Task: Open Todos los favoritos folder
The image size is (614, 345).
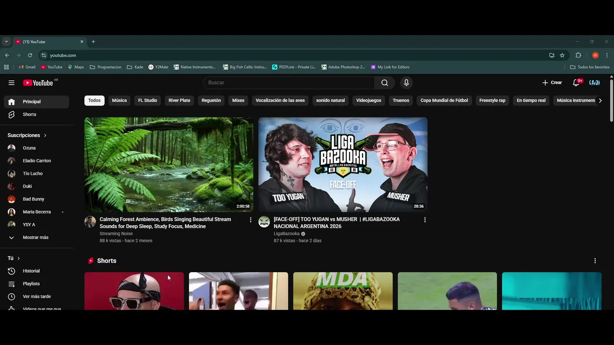Action: (590, 67)
